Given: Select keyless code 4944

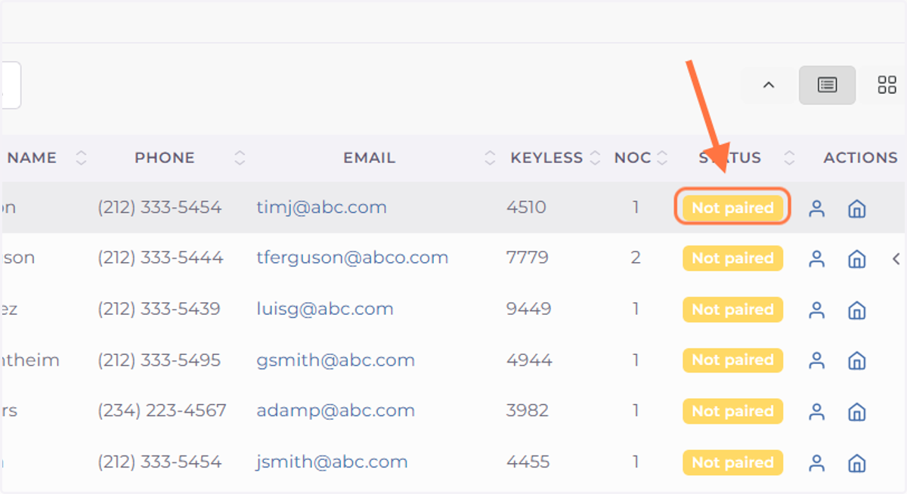Looking at the screenshot, I should 529,360.
